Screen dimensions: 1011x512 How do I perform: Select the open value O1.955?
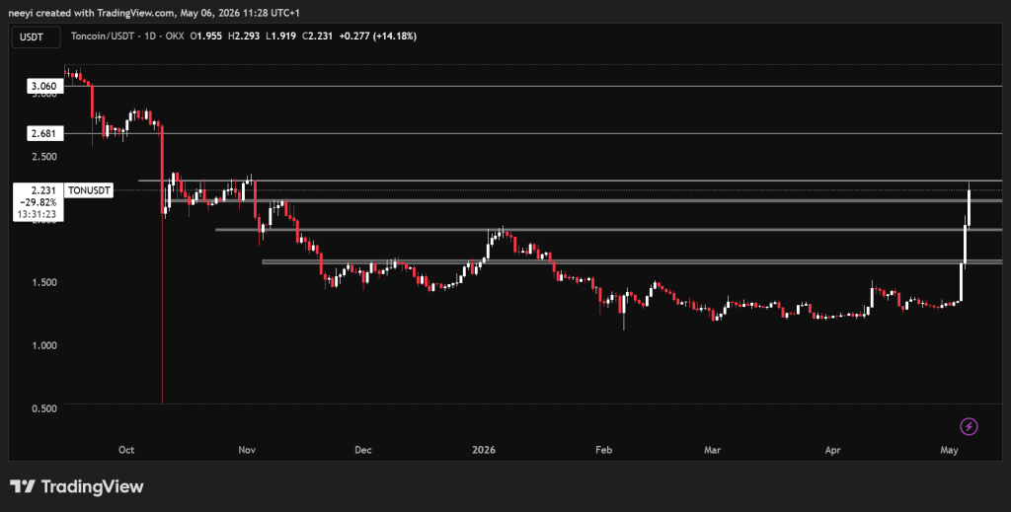[x=205, y=37]
